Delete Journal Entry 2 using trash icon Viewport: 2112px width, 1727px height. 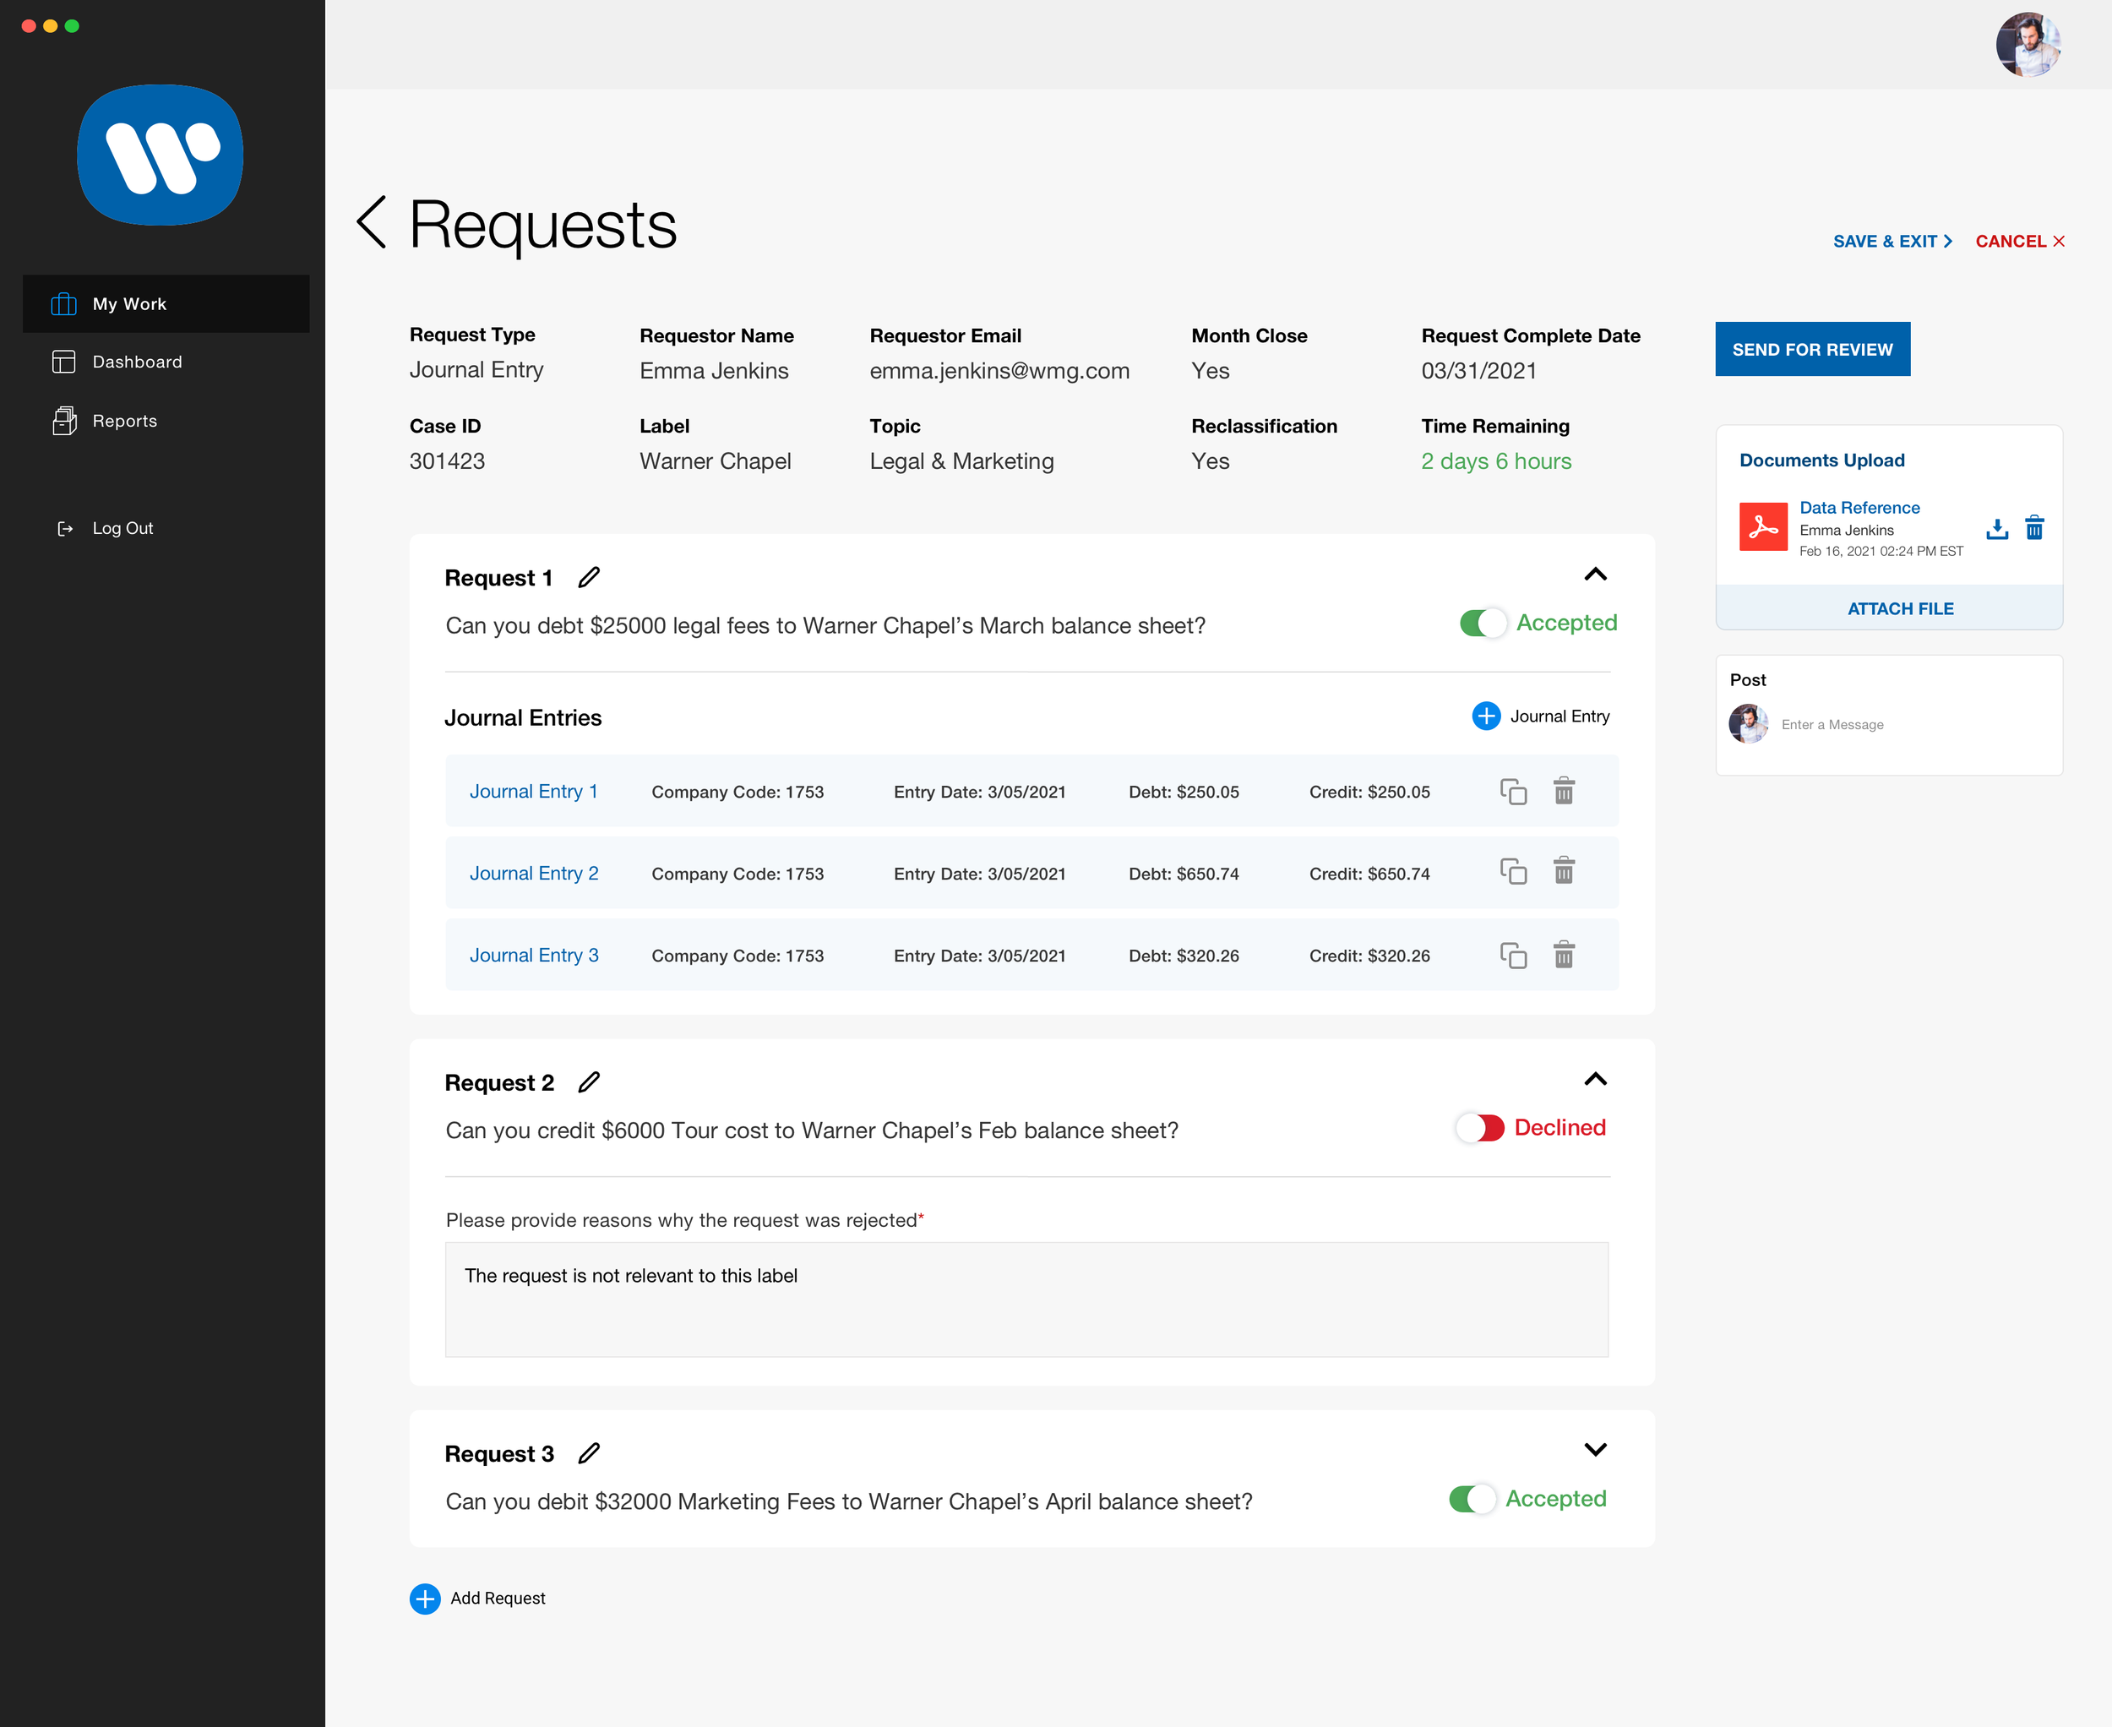pyautogui.click(x=1564, y=871)
